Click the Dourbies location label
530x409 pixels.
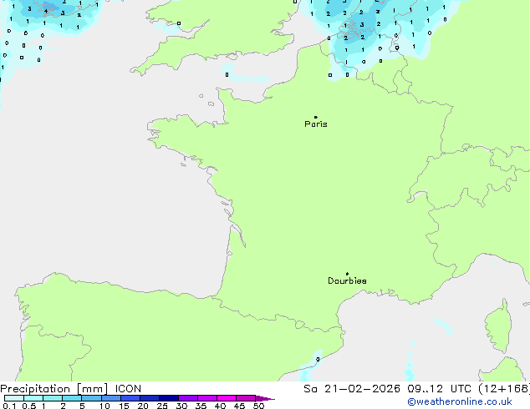tap(347, 280)
